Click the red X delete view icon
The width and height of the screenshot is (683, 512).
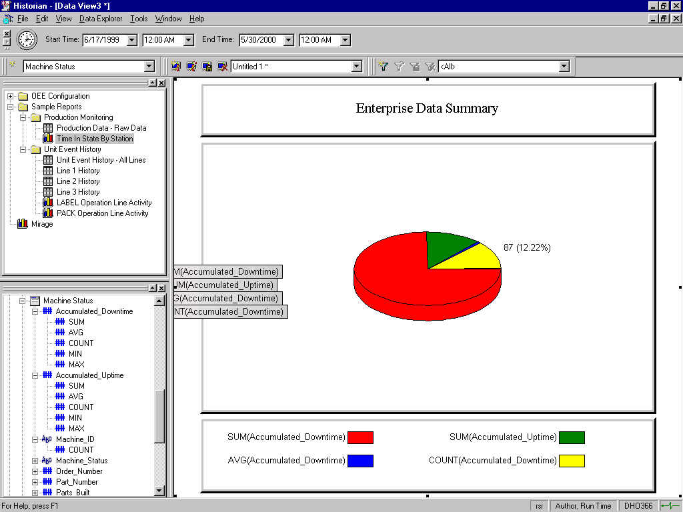(x=222, y=67)
